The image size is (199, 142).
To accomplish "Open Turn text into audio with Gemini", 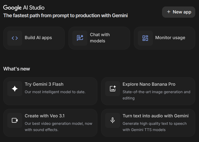I will (156, 116).
